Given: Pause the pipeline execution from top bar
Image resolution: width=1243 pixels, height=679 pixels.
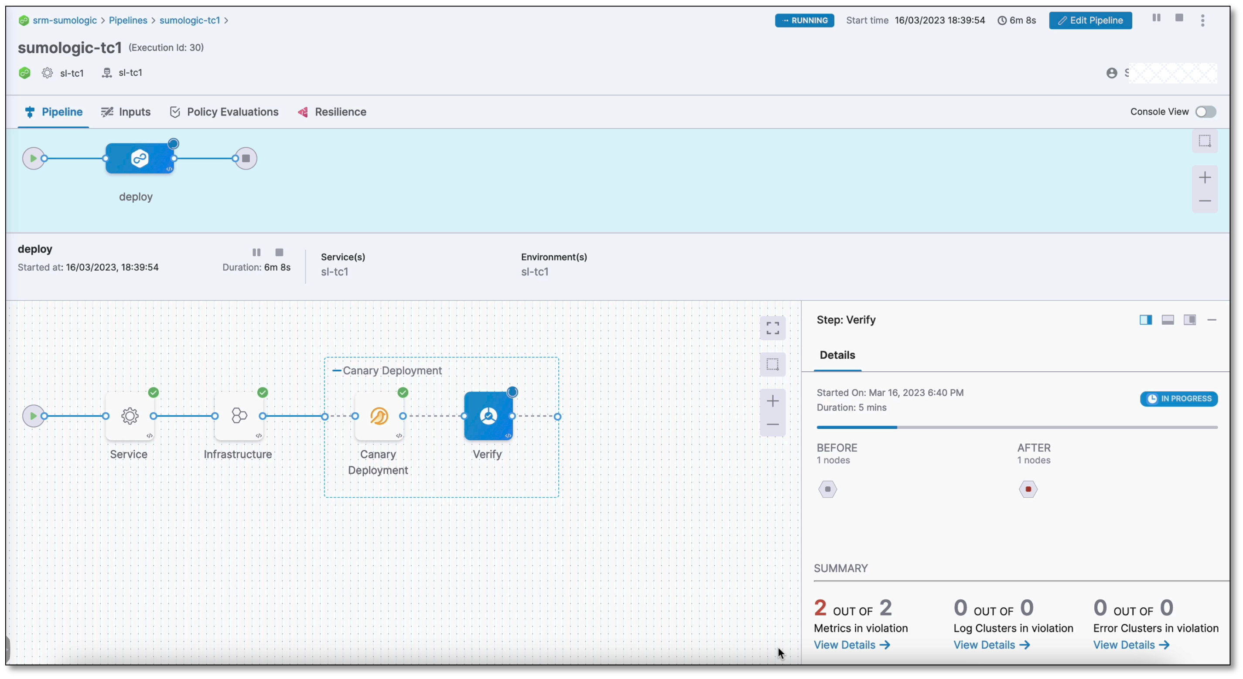Looking at the screenshot, I should point(1156,18).
